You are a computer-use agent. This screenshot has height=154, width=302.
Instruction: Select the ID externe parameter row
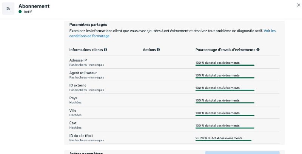click(174, 88)
